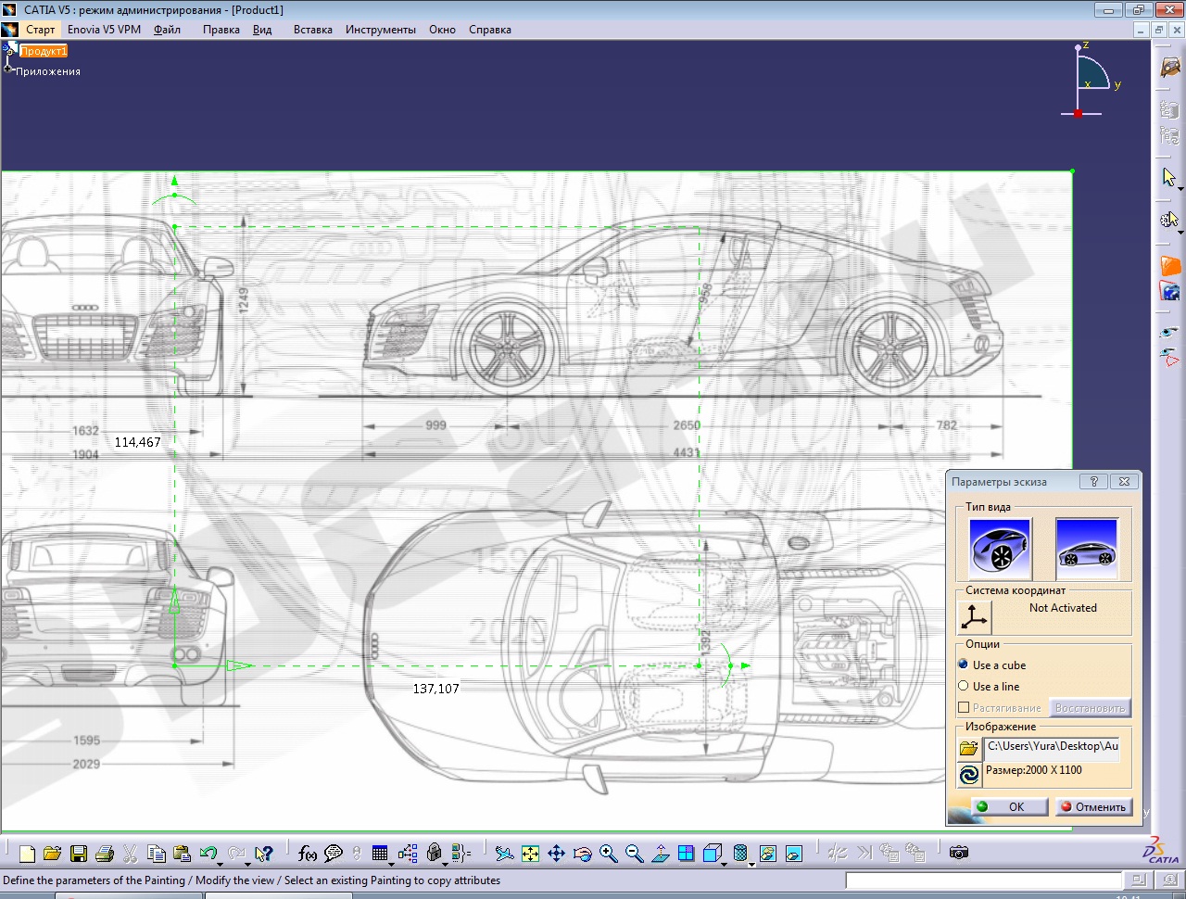Viewport: 1186px width, 899px height.
Task: Choose the perspective car view type
Action: click(x=1000, y=549)
